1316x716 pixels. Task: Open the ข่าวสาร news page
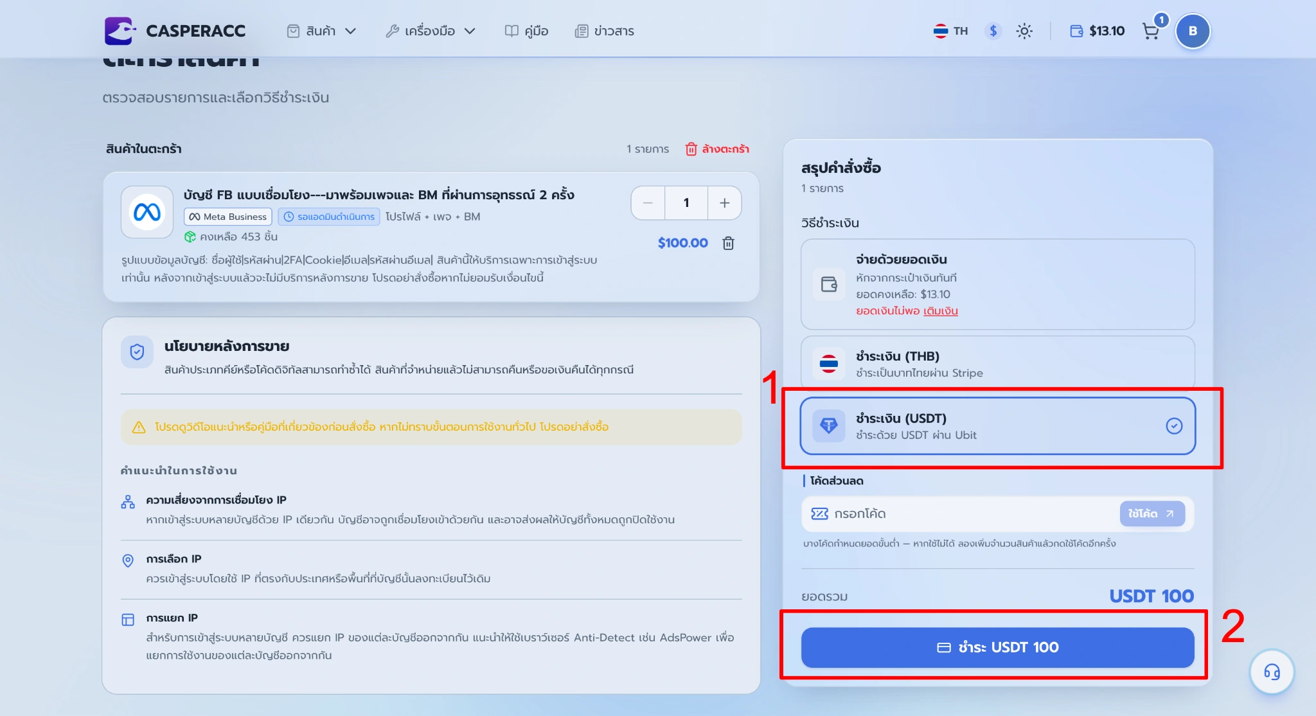click(x=604, y=31)
